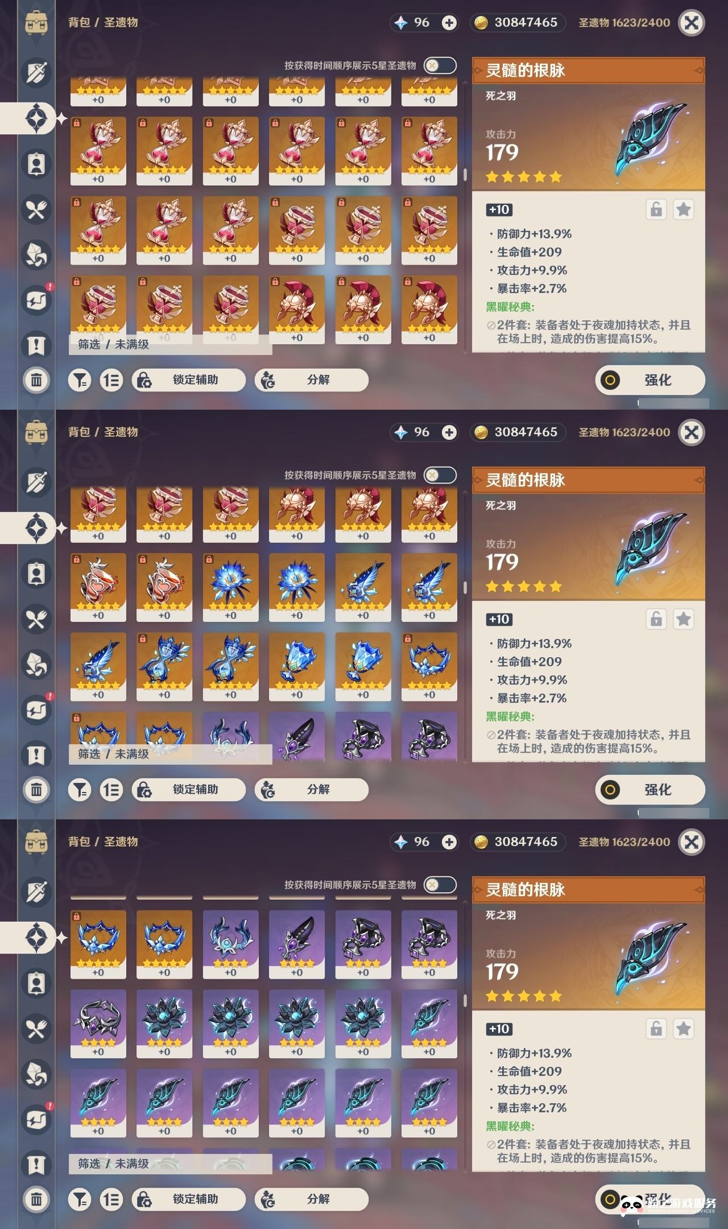Image resolution: width=728 pixels, height=1229 pixels.
Task: Open the sort order icon in middle panel
Action: [x=111, y=790]
